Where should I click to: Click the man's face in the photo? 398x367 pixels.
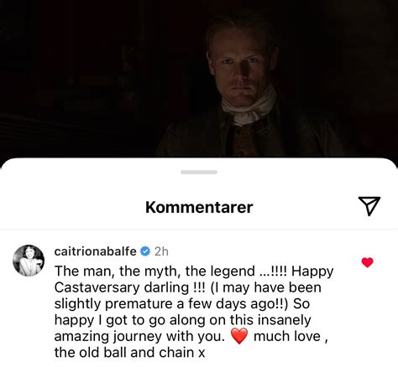[x=240, y=70]
